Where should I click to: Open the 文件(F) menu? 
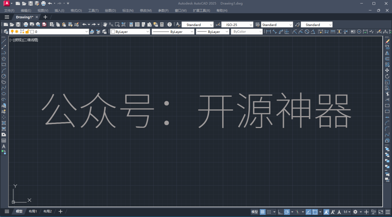(x=9, y=10)
